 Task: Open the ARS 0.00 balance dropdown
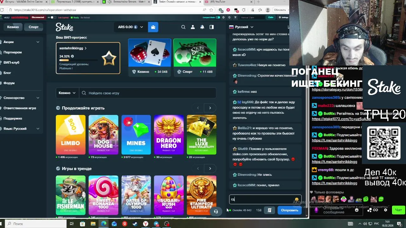click(x=130, y=27)
